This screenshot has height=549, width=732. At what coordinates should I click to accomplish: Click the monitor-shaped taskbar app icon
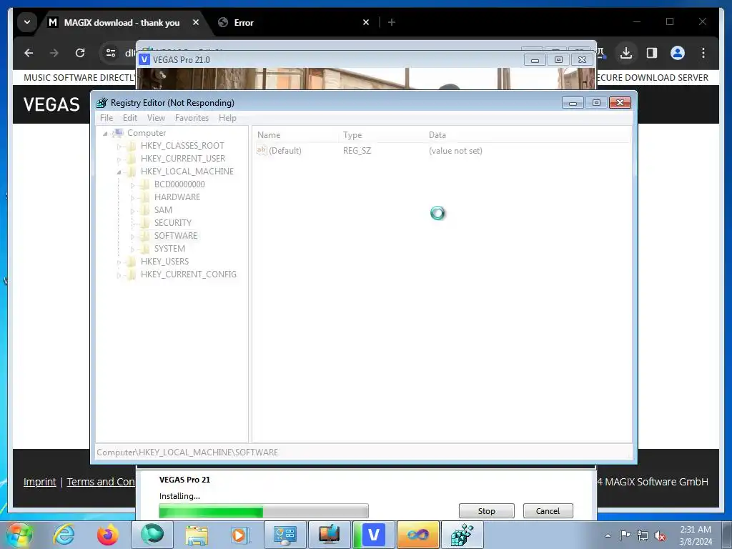(329, 535)
